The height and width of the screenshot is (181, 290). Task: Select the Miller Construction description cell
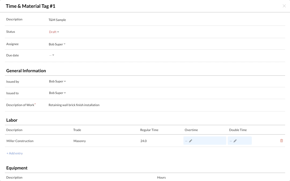[20, 141]
